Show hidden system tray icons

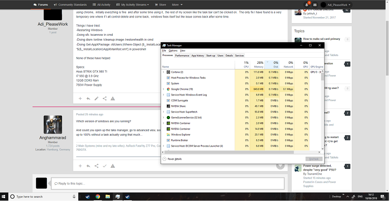click(348, 197)
